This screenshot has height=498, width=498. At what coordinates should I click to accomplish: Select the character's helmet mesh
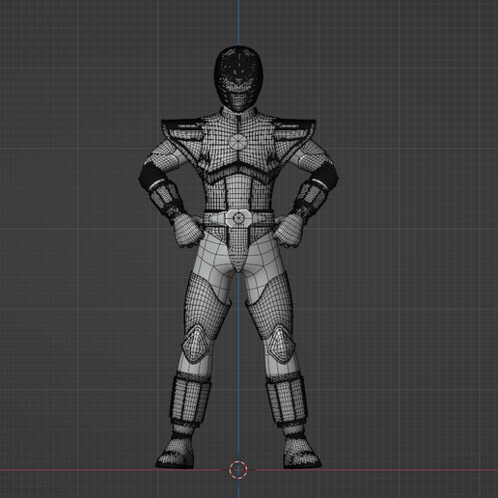[x=239, y=79]
